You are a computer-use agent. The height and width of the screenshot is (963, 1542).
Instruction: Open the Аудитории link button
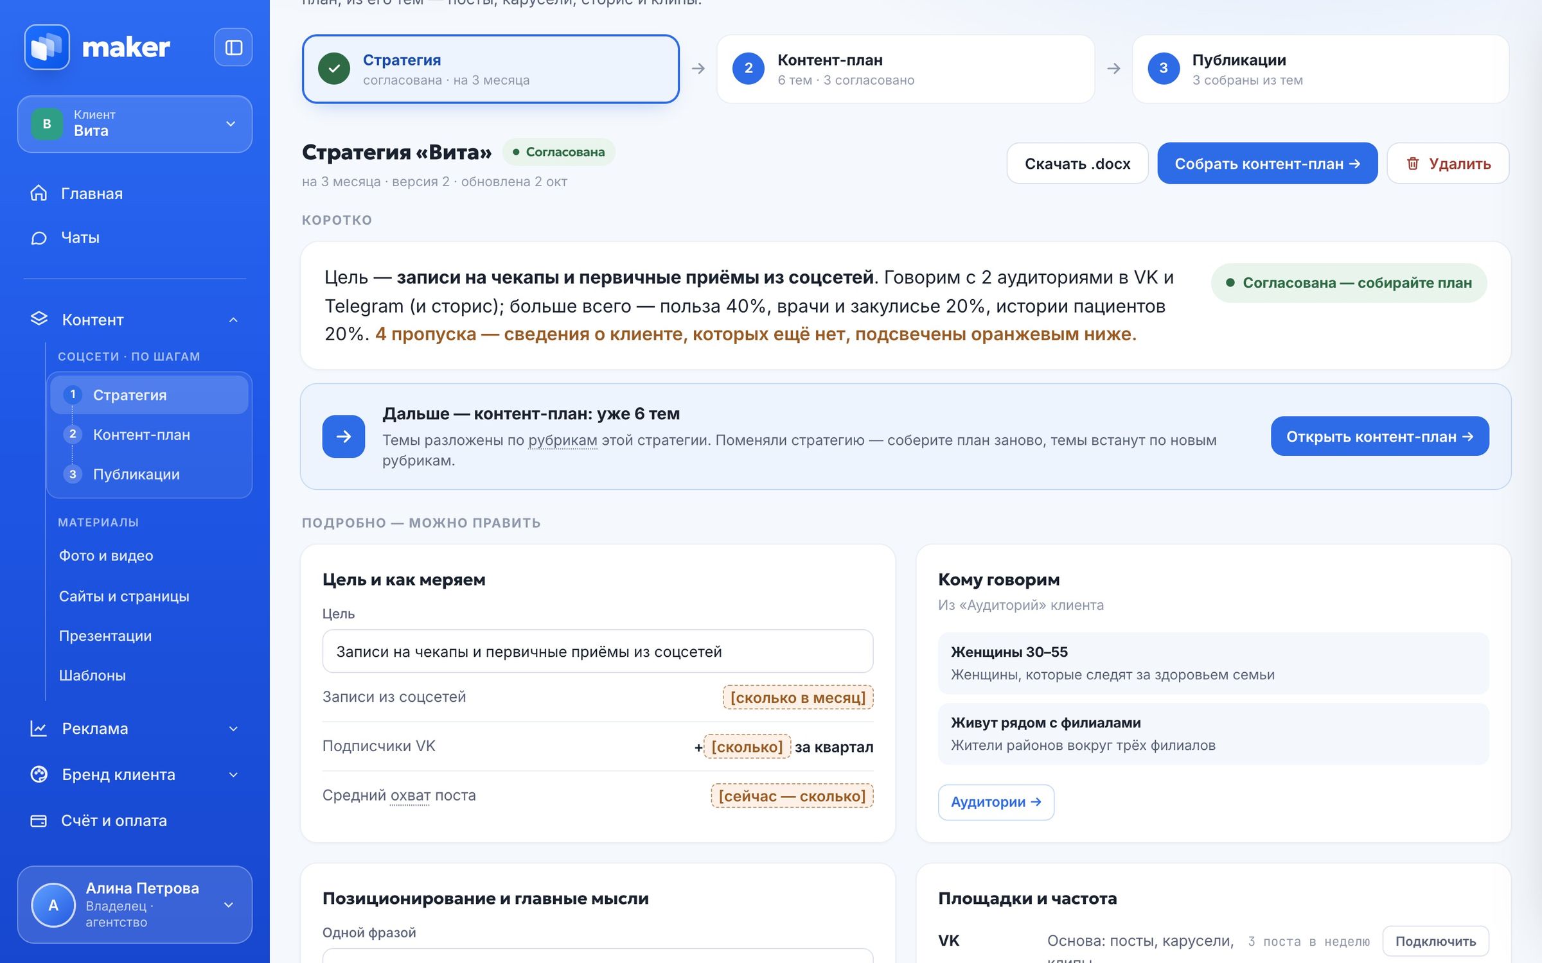996,802
